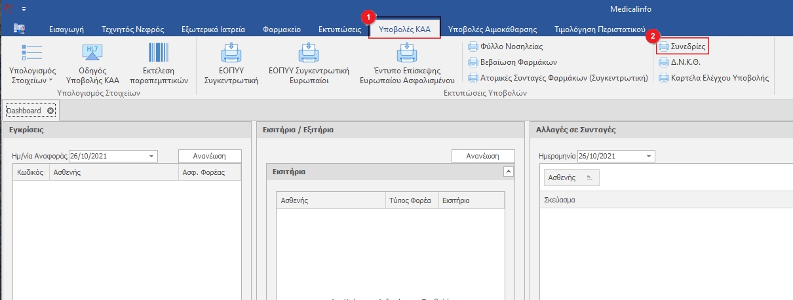Click Ανανέωση button in Εγκρίσεις panel
Screen dimensions: 793x300
coord(210,157)
